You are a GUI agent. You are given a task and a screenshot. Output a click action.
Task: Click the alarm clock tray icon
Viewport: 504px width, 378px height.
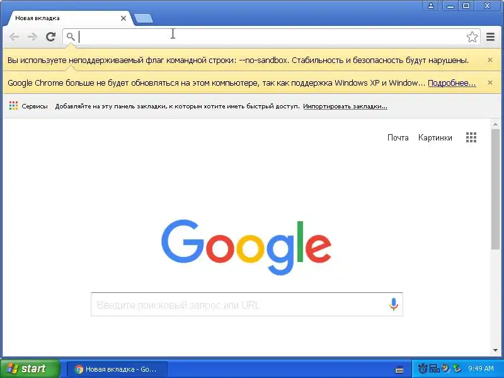[x=423, y=369]
